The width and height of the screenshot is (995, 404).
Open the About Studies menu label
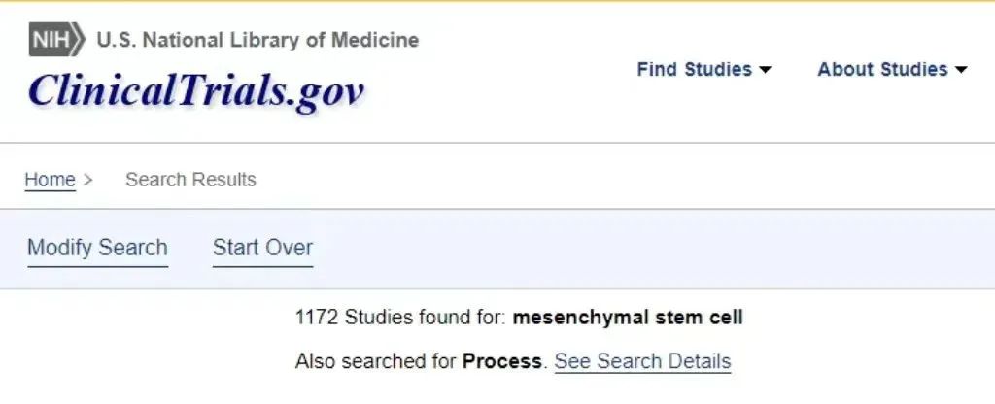click(x=882, y=69)
